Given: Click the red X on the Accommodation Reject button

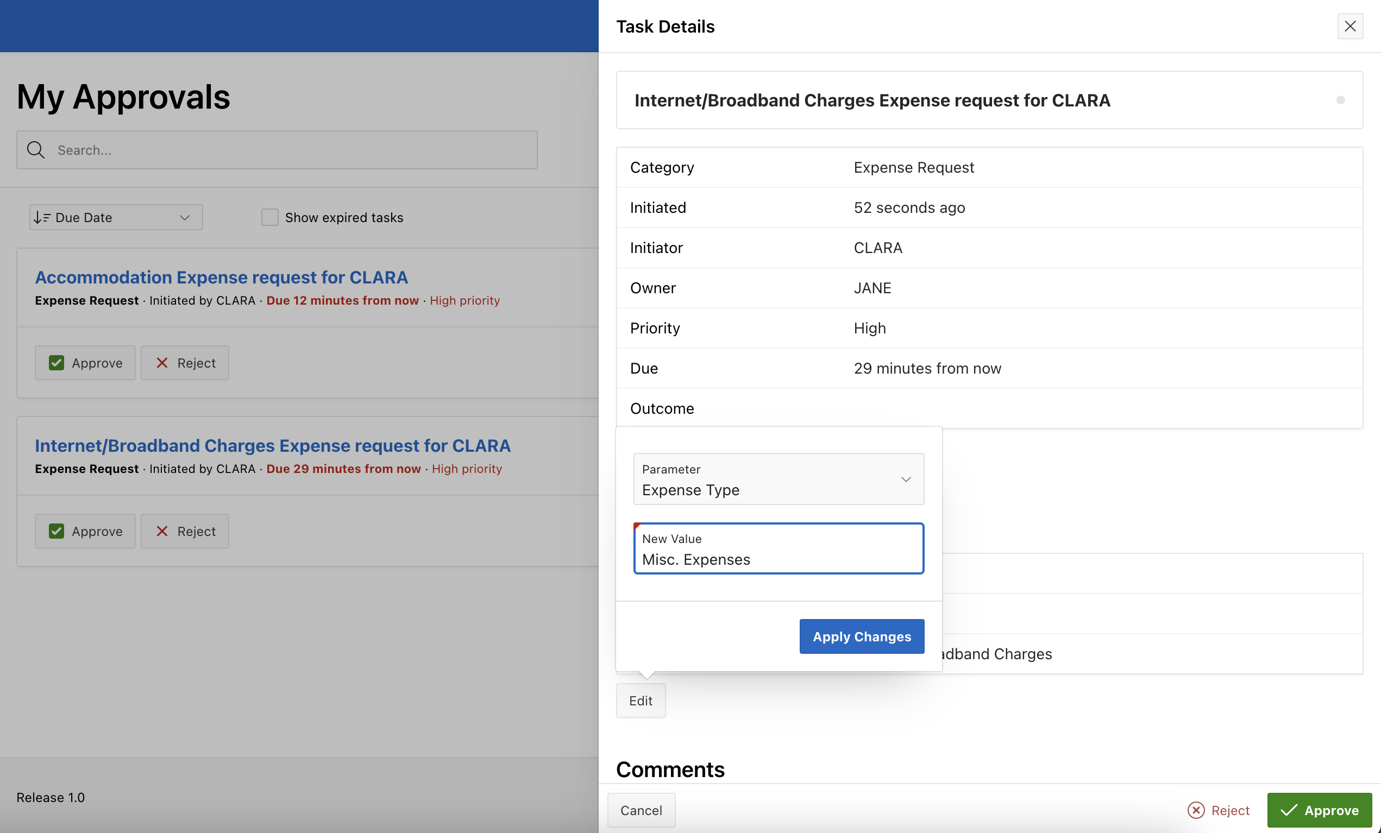Looking at the screenshot, I should (x=162, y=363).
